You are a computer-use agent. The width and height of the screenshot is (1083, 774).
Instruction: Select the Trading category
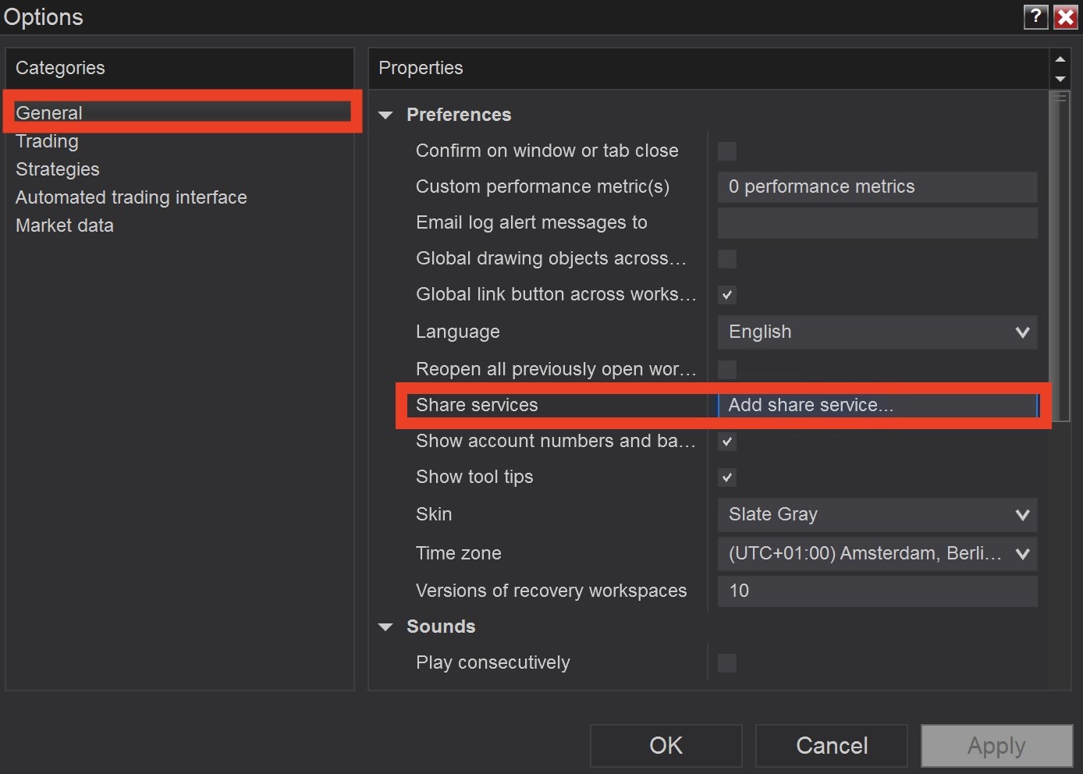tap(47, 141)
